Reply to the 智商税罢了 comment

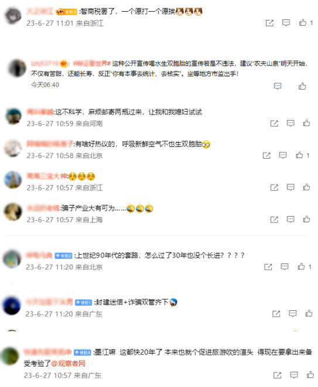[286, 23]
